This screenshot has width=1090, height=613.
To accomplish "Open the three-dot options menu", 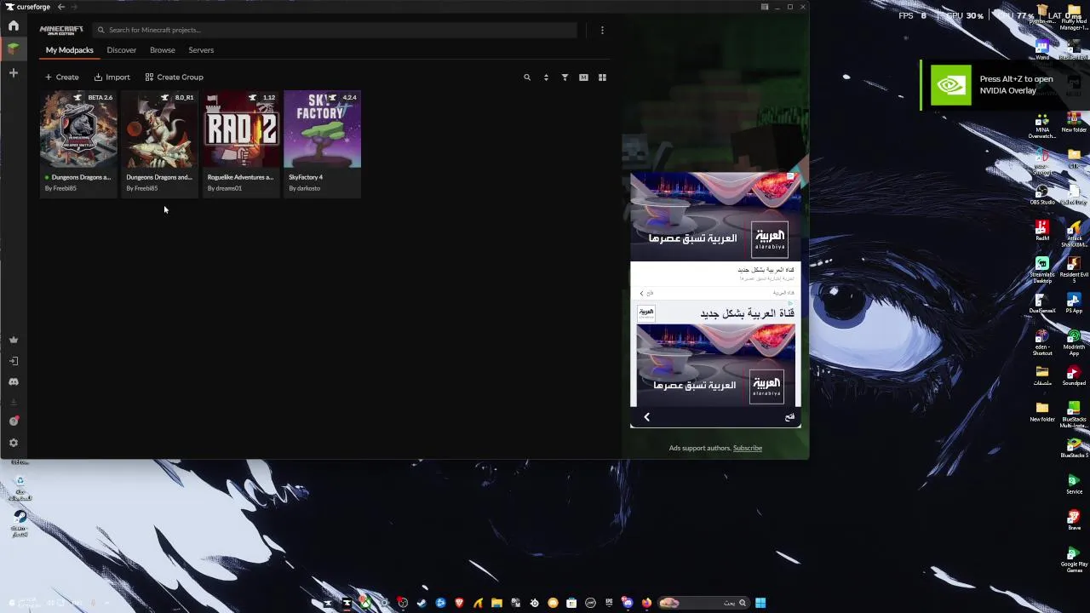I will (x=602, y=30).
